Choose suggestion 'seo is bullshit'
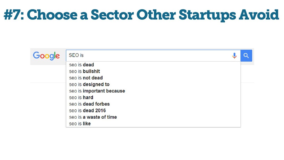 tap(153, 71)
